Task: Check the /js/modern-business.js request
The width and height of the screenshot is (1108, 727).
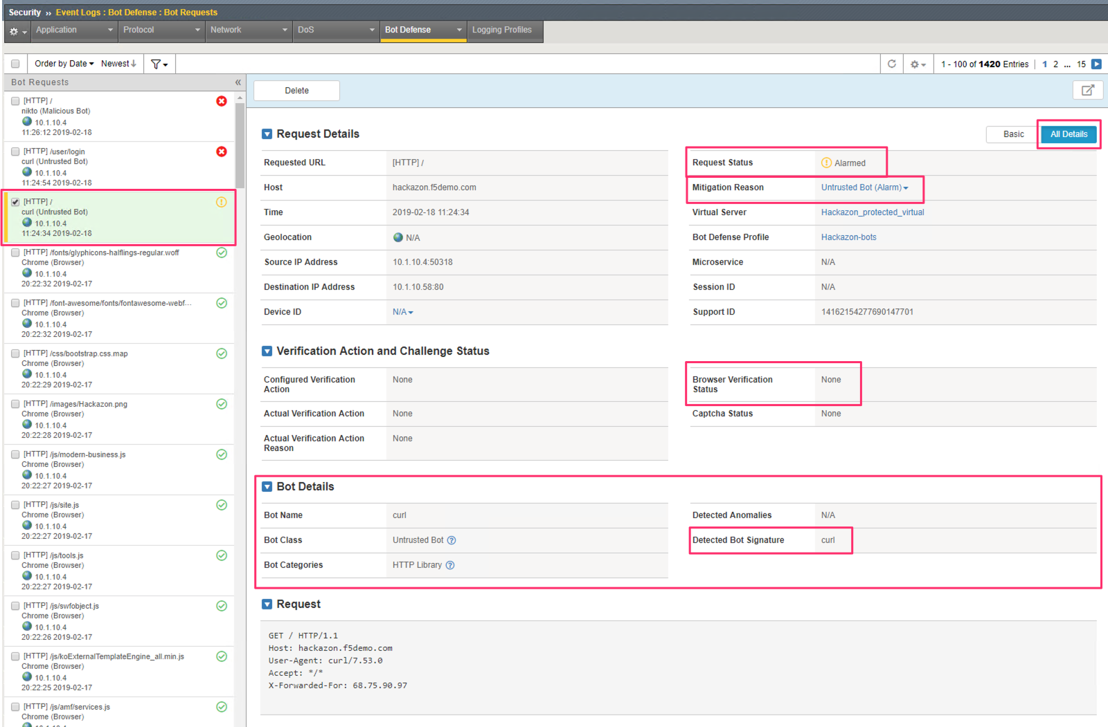Action: point(15,454)
